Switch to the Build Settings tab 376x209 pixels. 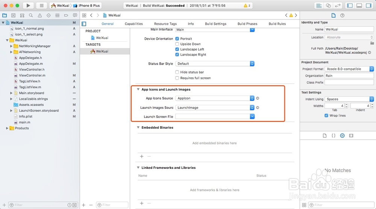point(215,24)
